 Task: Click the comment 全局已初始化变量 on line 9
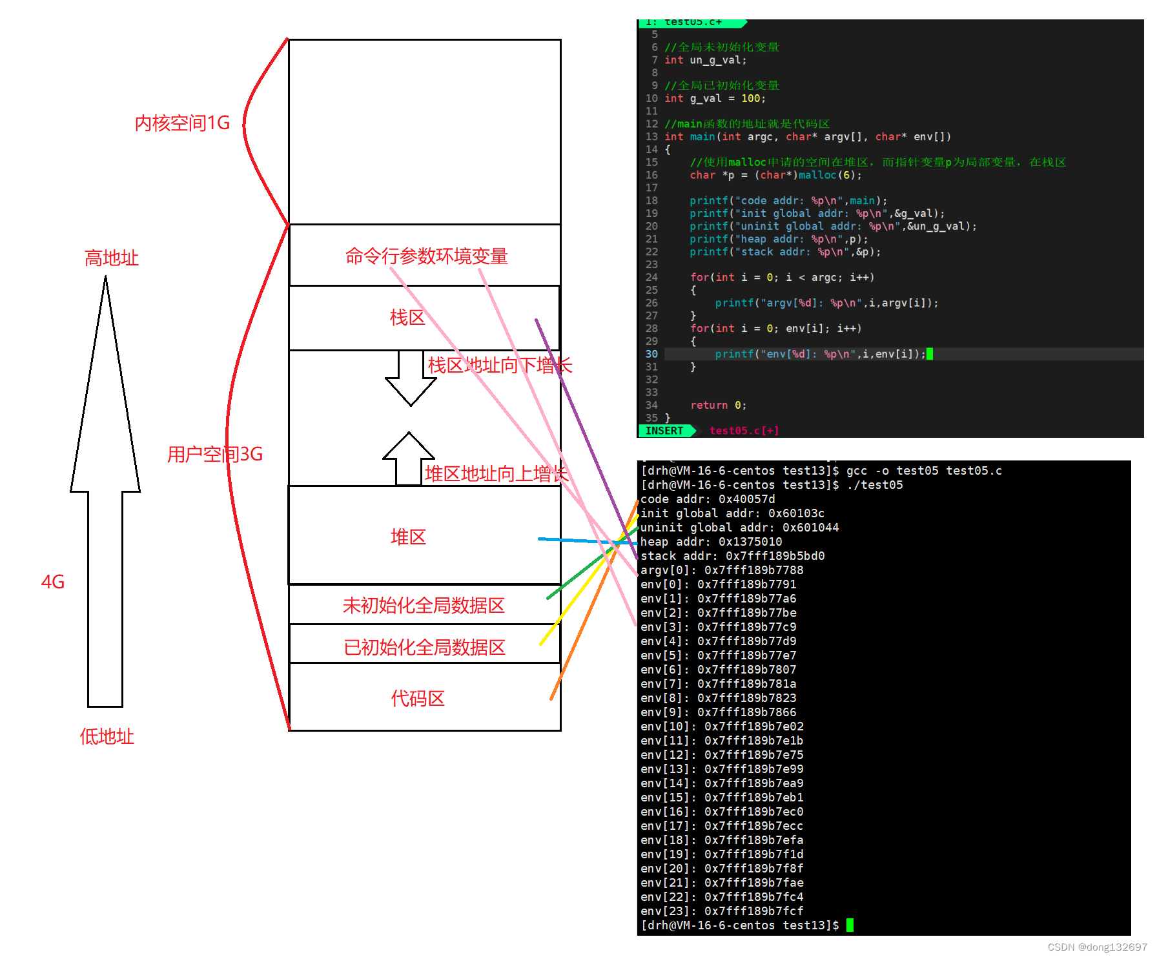pos(722,85)
